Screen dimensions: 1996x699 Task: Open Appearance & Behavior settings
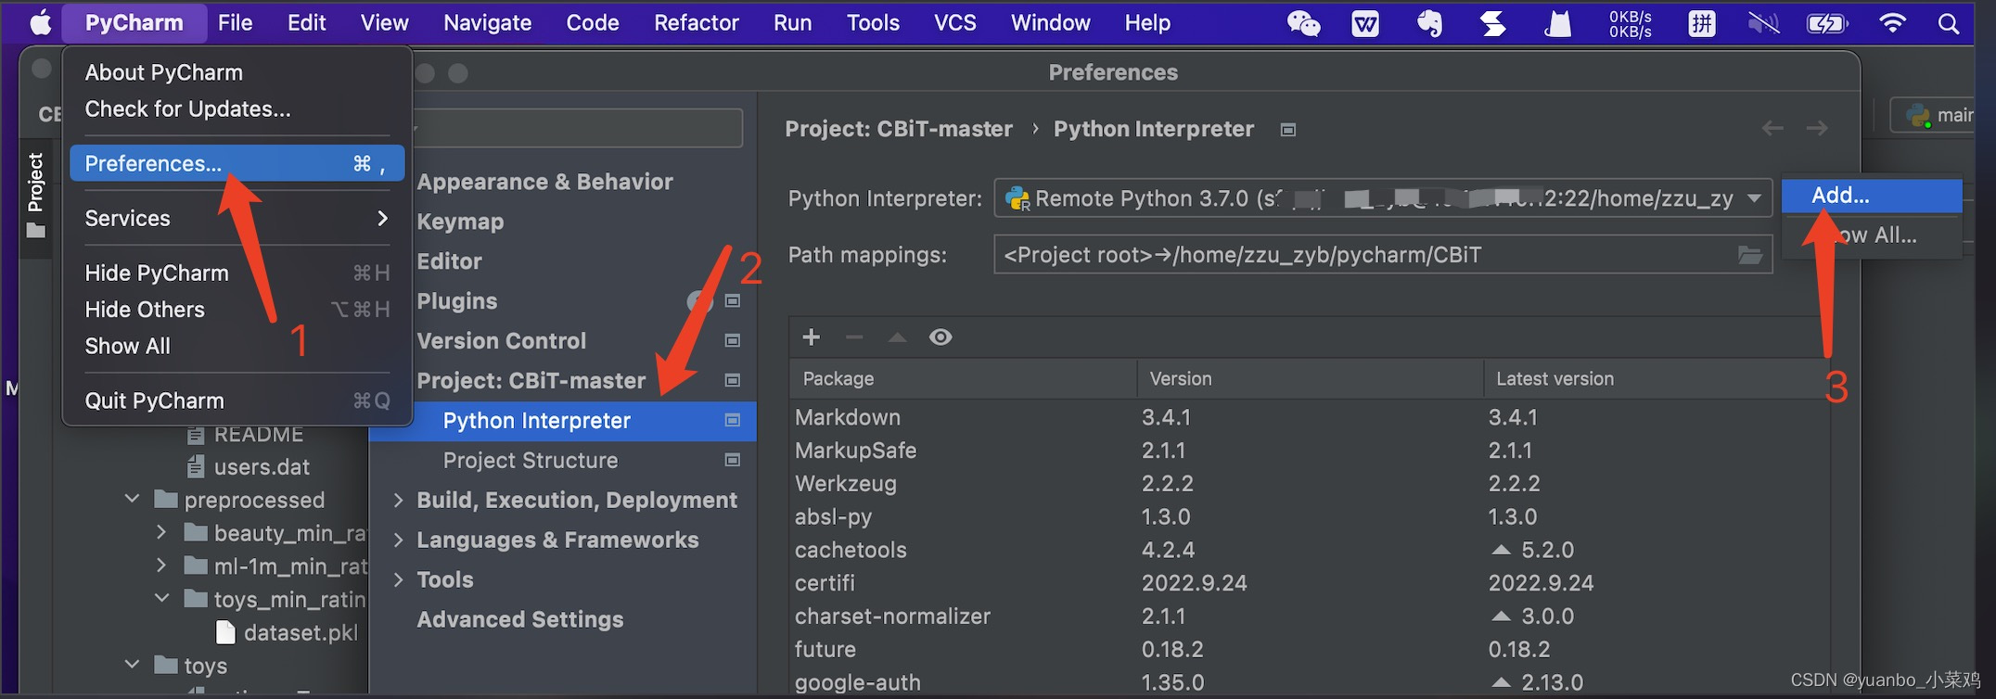coord(545,182)
